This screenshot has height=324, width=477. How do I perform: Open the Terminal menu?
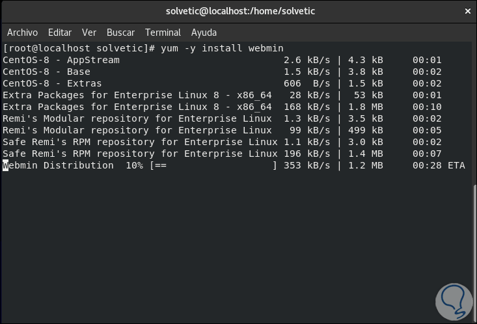[163, 33]
